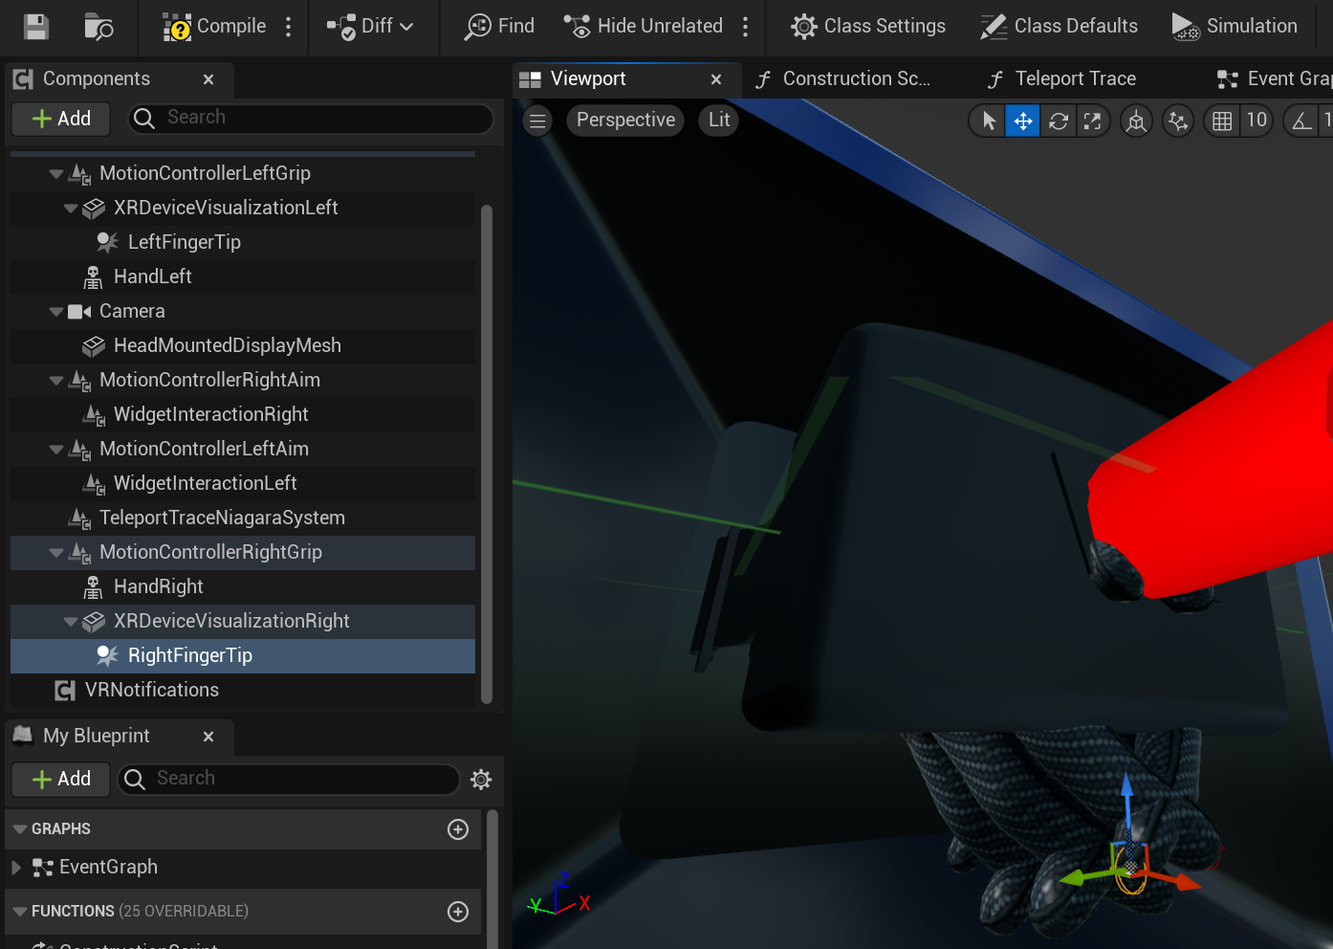Toggle rotation angle snapping
This screenshot has width=1333, height=949.
click(x=1301, y=121)
